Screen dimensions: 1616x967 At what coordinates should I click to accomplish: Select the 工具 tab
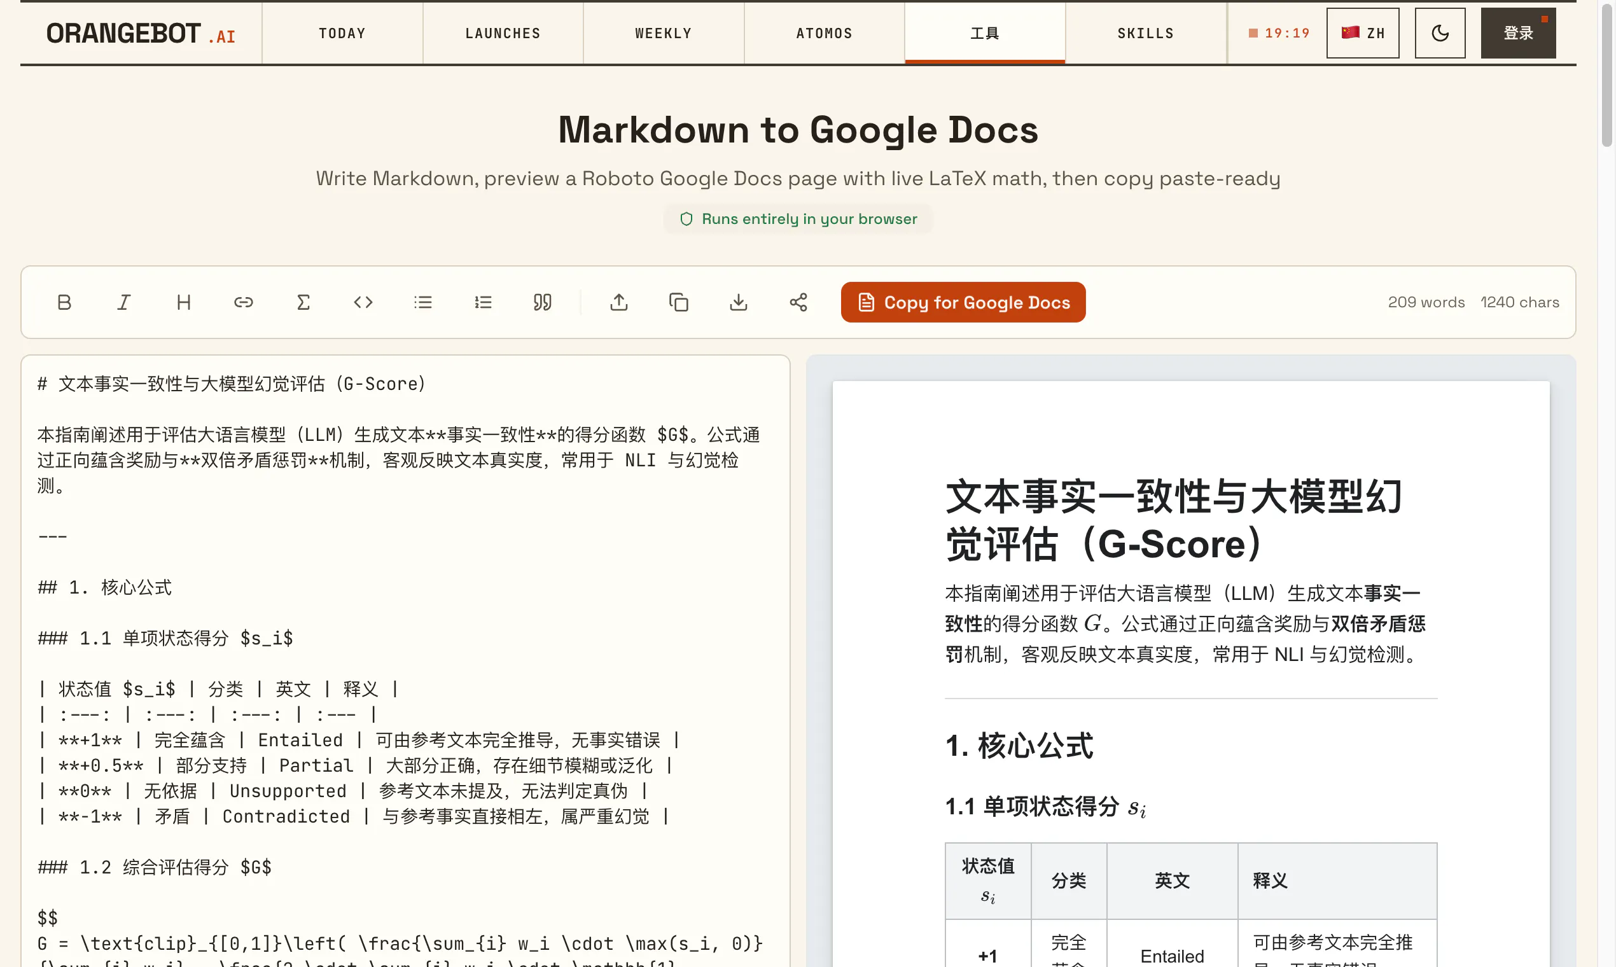click(985, 33)
